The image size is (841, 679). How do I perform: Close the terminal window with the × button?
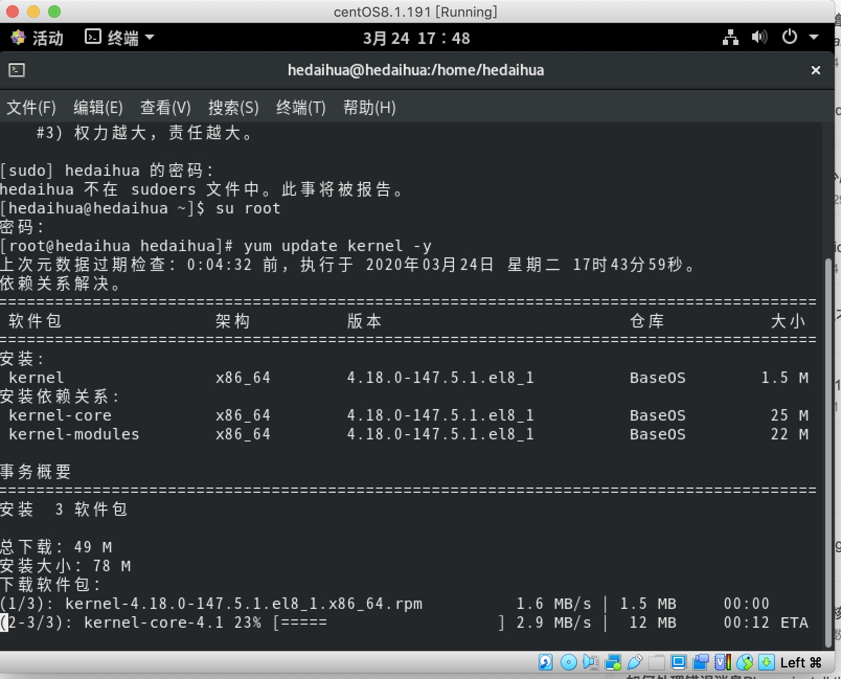pos(815,70)
